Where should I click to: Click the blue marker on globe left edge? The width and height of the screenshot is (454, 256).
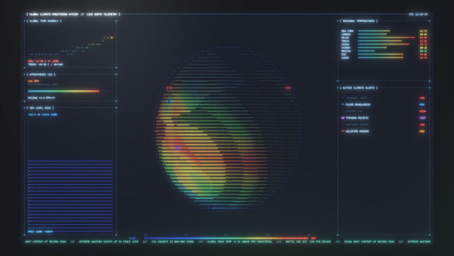pos(169,101)
